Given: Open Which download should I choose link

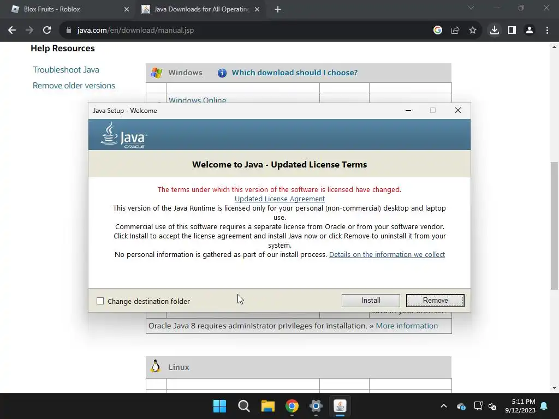Looking at the screenshot, I should pyautogui.click(x=294, y=73).
